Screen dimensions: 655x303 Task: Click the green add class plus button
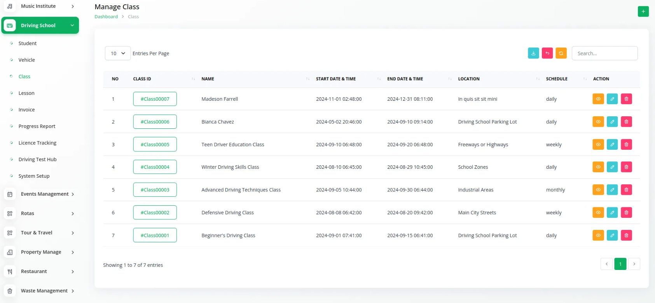[643, 11]
